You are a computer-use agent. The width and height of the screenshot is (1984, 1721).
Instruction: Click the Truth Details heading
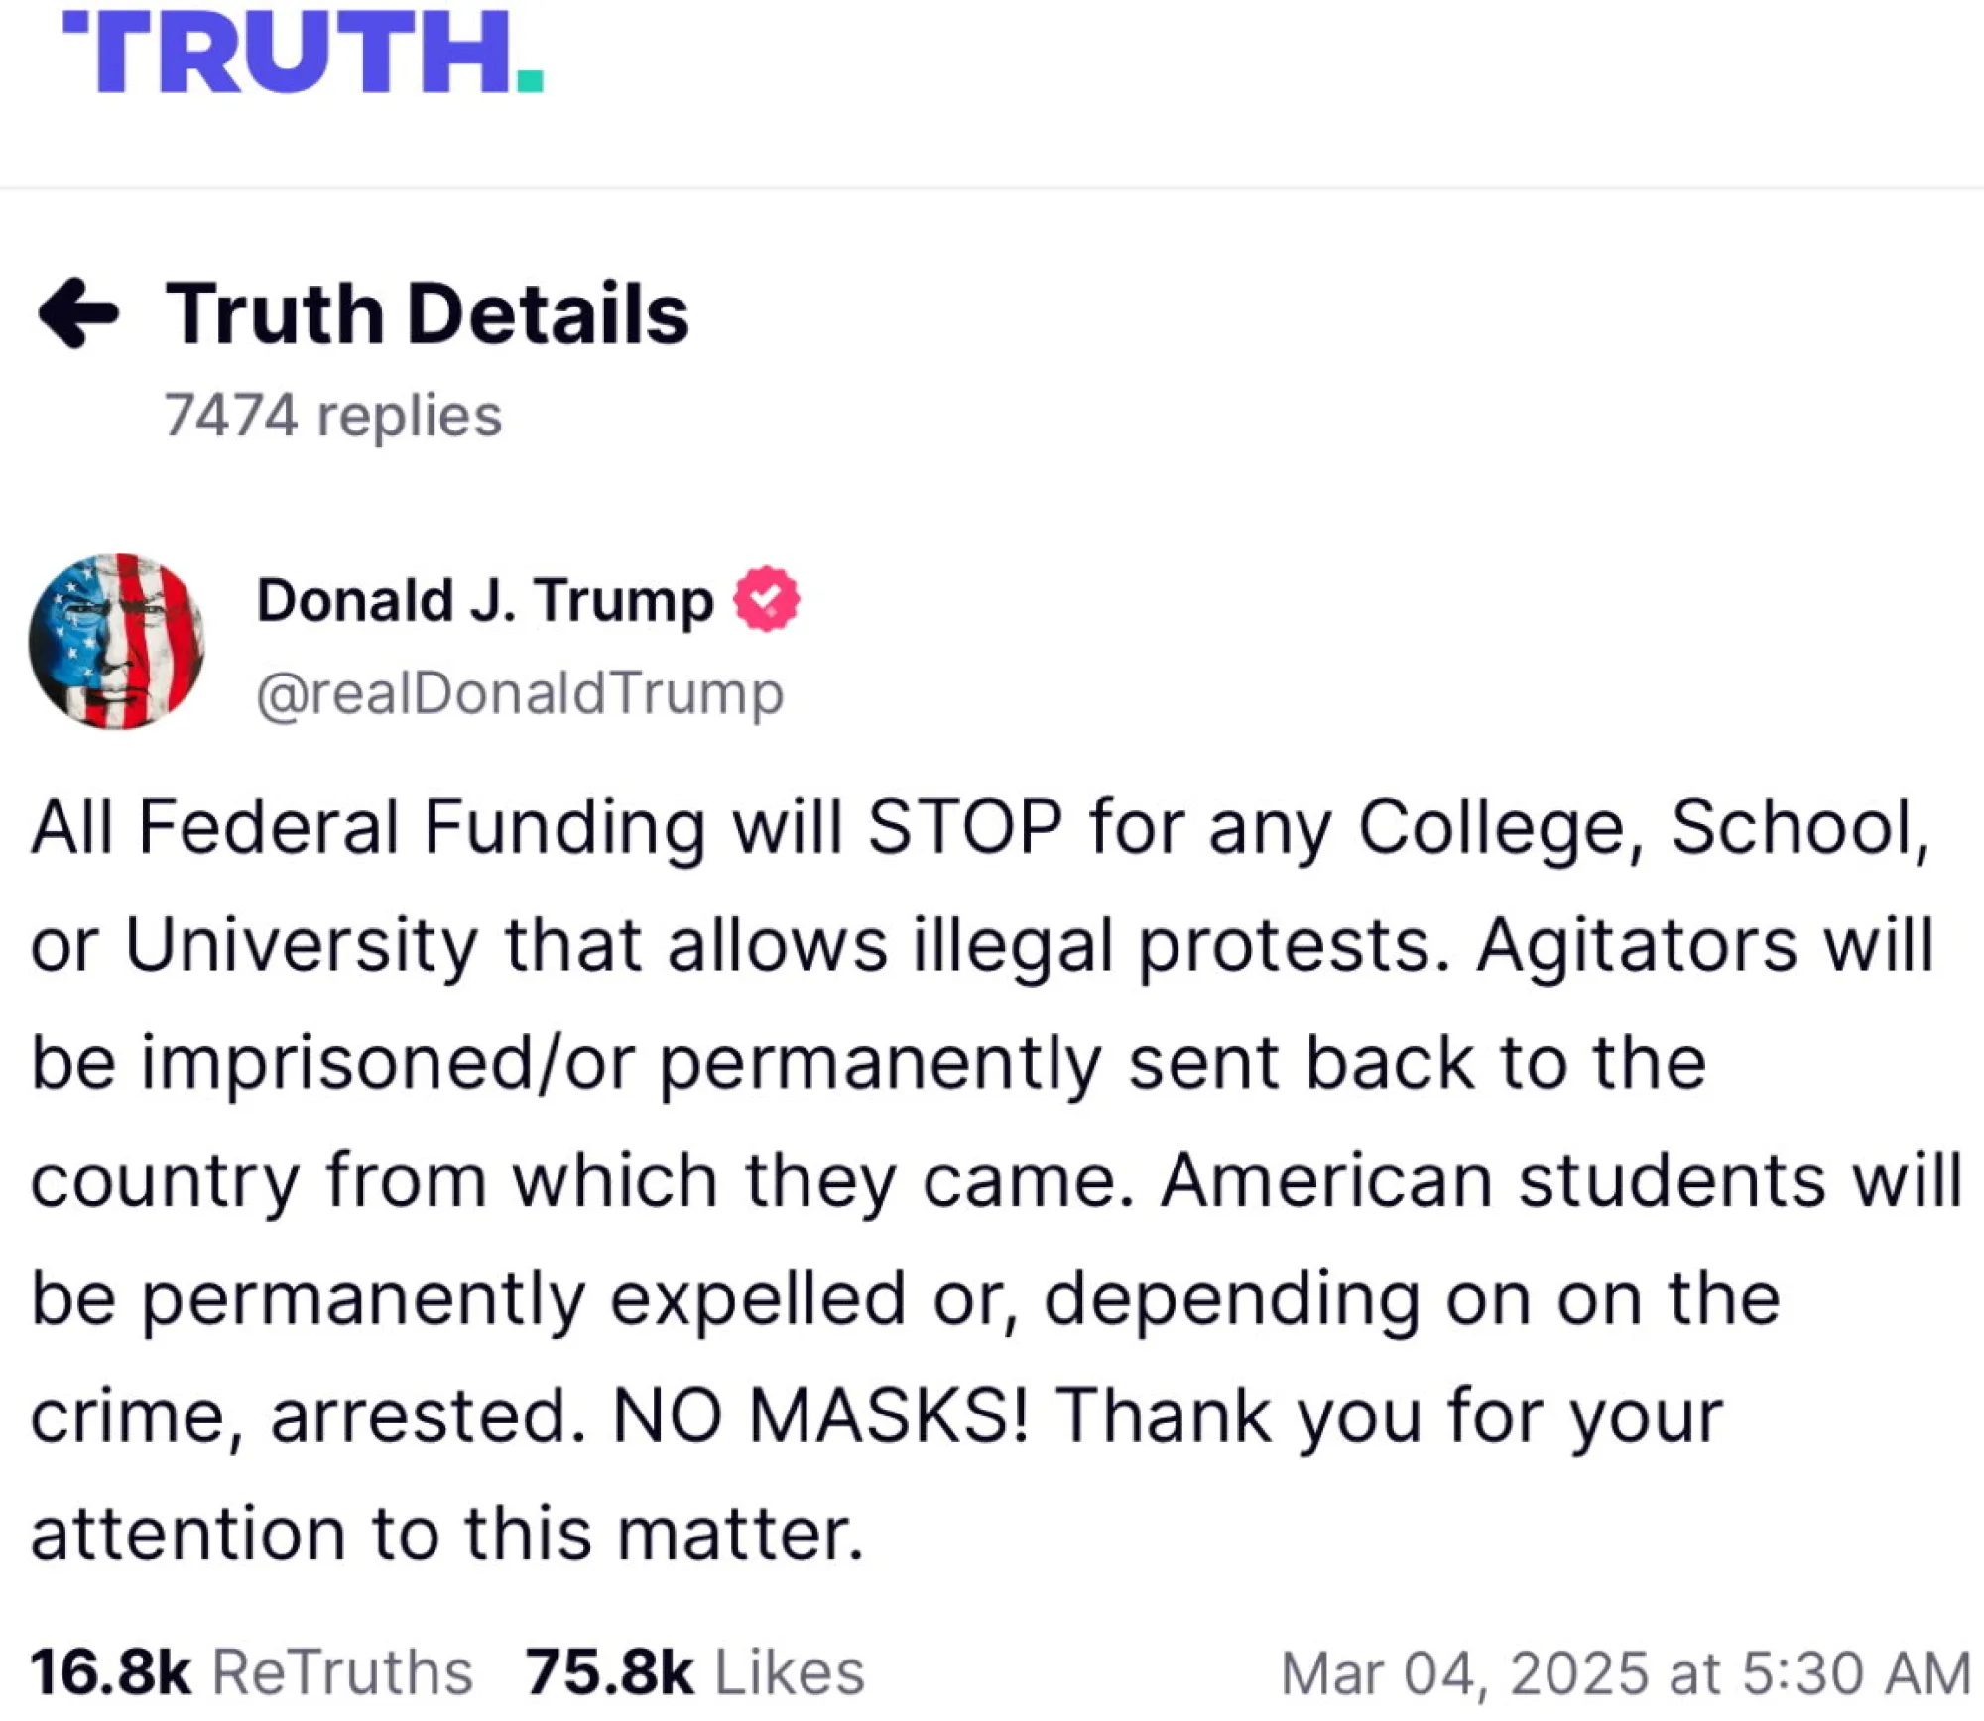pyautogui.click(x=427, y=313)
